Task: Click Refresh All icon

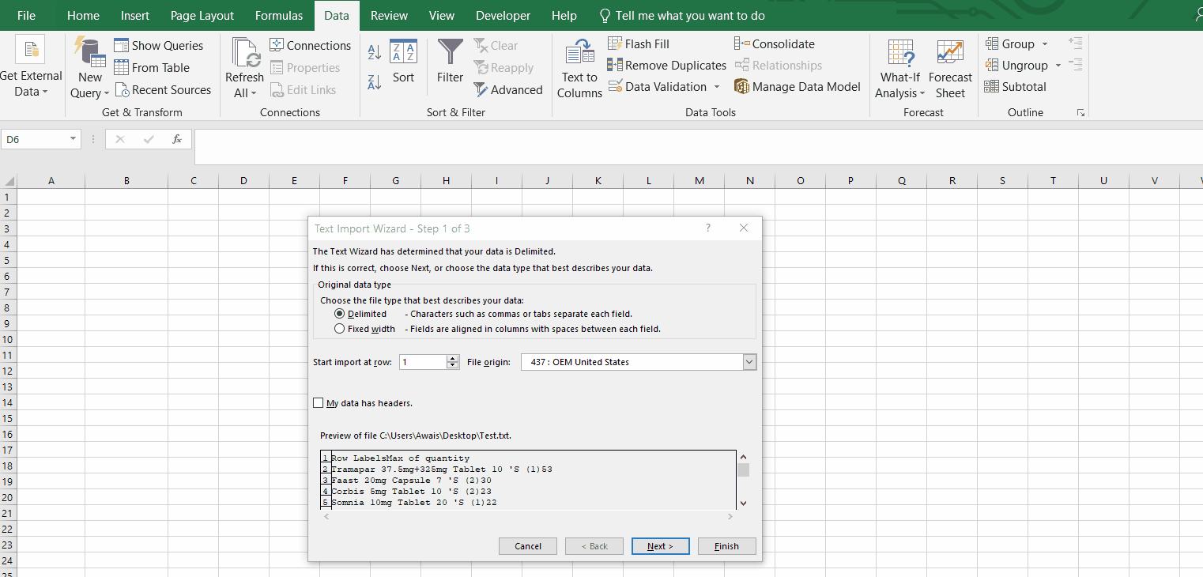Action: click(x=246, y=52)
